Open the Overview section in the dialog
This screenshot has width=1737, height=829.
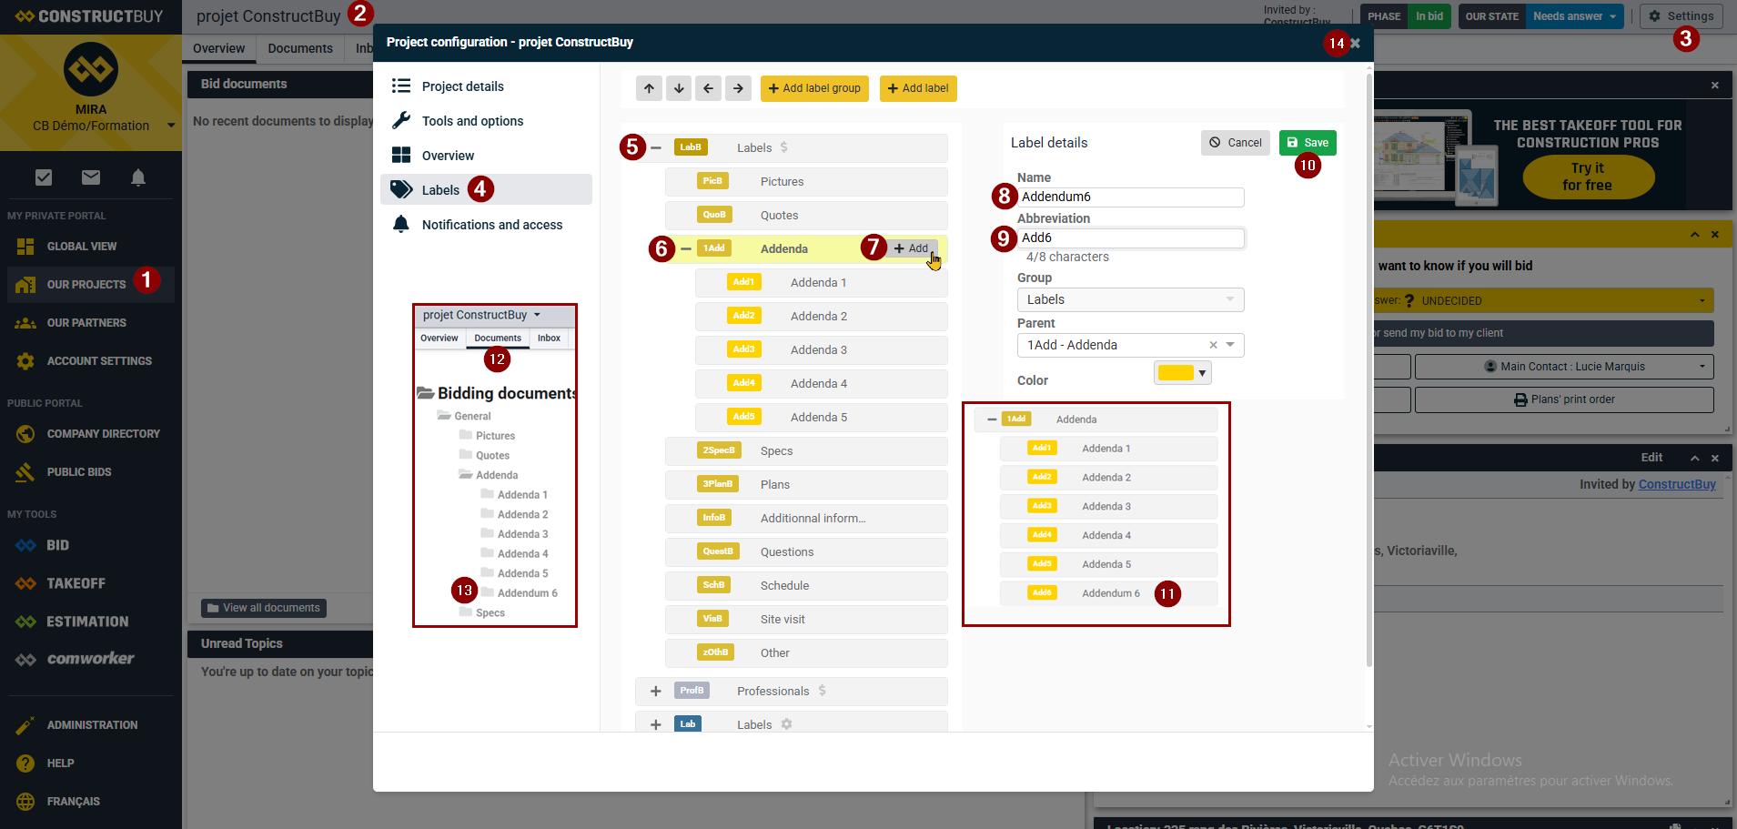(486, 156)
